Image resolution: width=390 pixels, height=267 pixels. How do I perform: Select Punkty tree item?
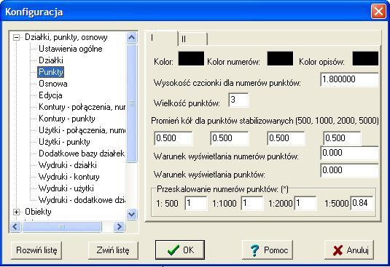coord(51,72)
